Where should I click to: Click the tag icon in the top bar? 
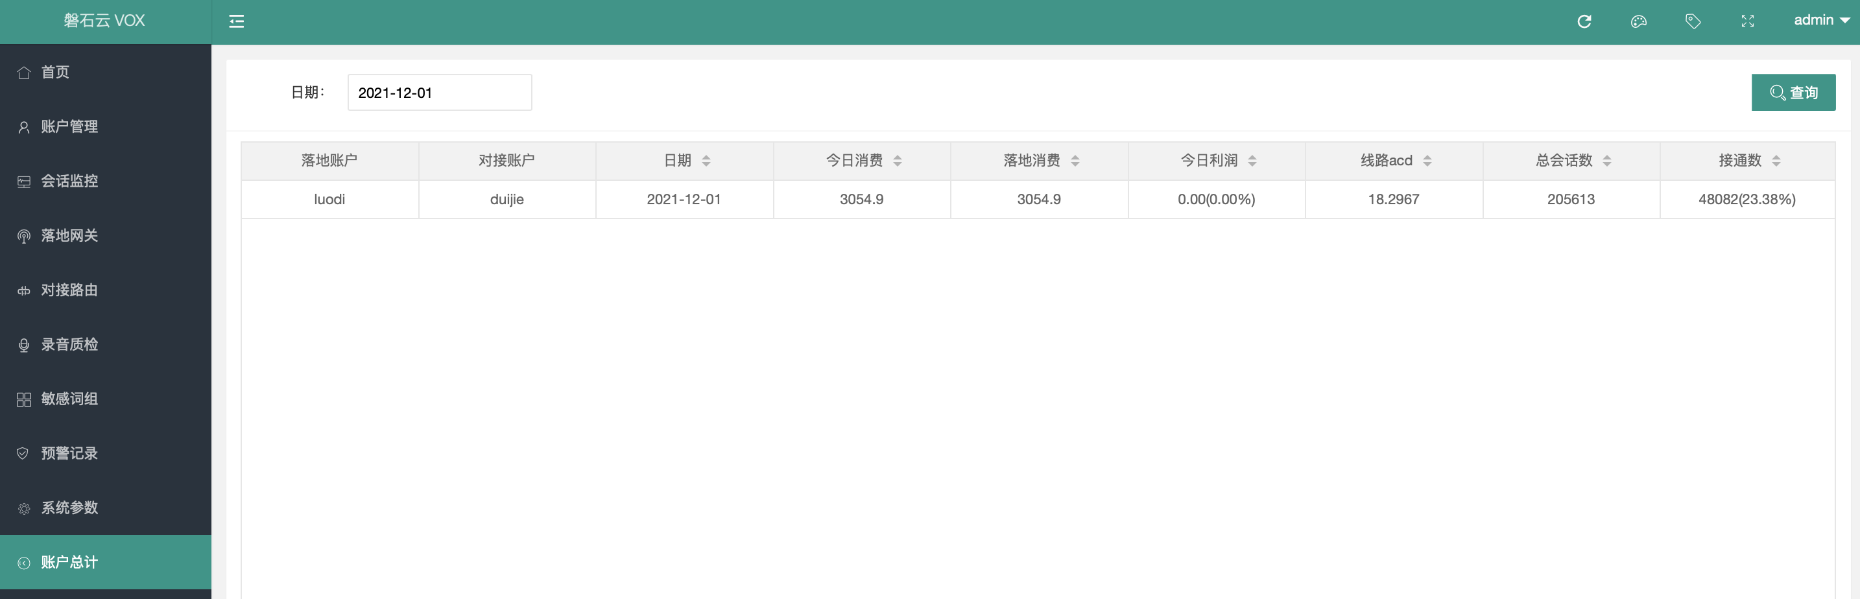click(1693, 21)
